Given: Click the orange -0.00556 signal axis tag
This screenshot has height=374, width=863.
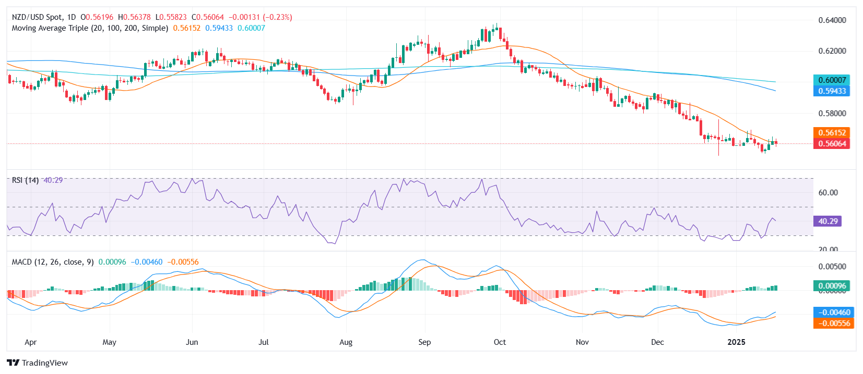Looking at the screenshot, I should click(833, 323).
